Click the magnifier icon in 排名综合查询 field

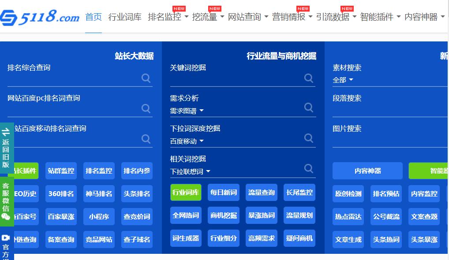point(146,78)
